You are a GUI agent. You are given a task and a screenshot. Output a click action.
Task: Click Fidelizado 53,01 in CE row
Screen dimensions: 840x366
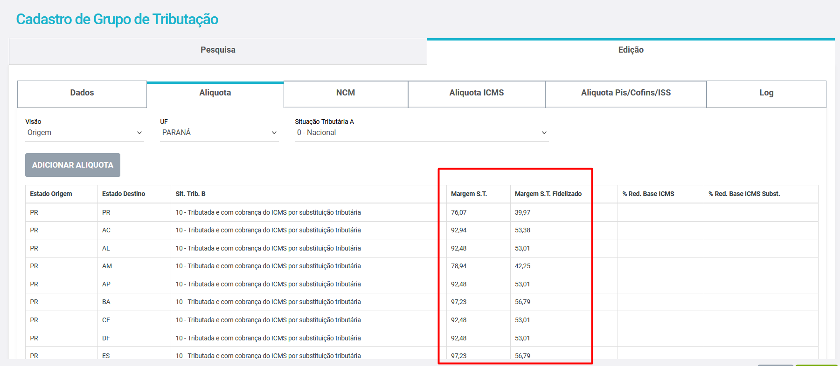(522, 320)
